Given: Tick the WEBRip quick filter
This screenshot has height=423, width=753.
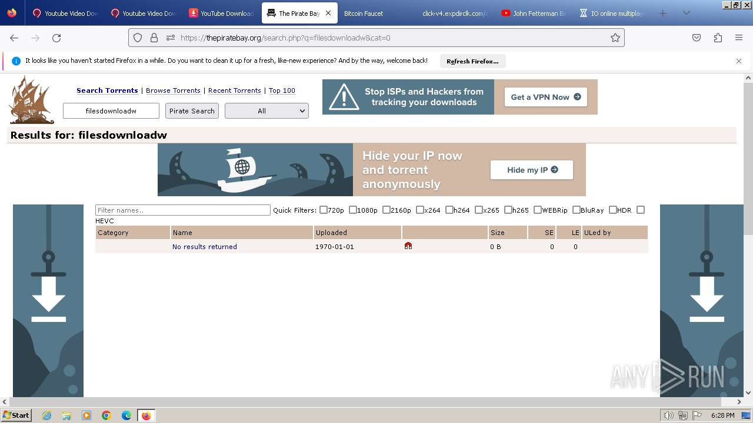Looking at the screenshot, I should (x=538, y=210).
